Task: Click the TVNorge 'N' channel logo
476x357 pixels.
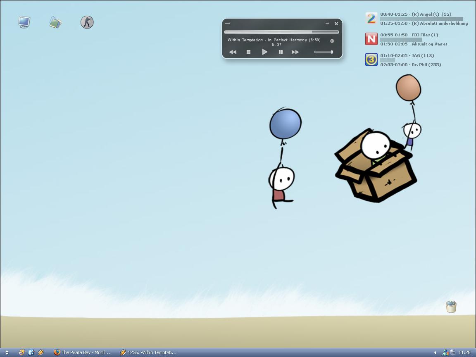Action: click(x=371, y=39)
